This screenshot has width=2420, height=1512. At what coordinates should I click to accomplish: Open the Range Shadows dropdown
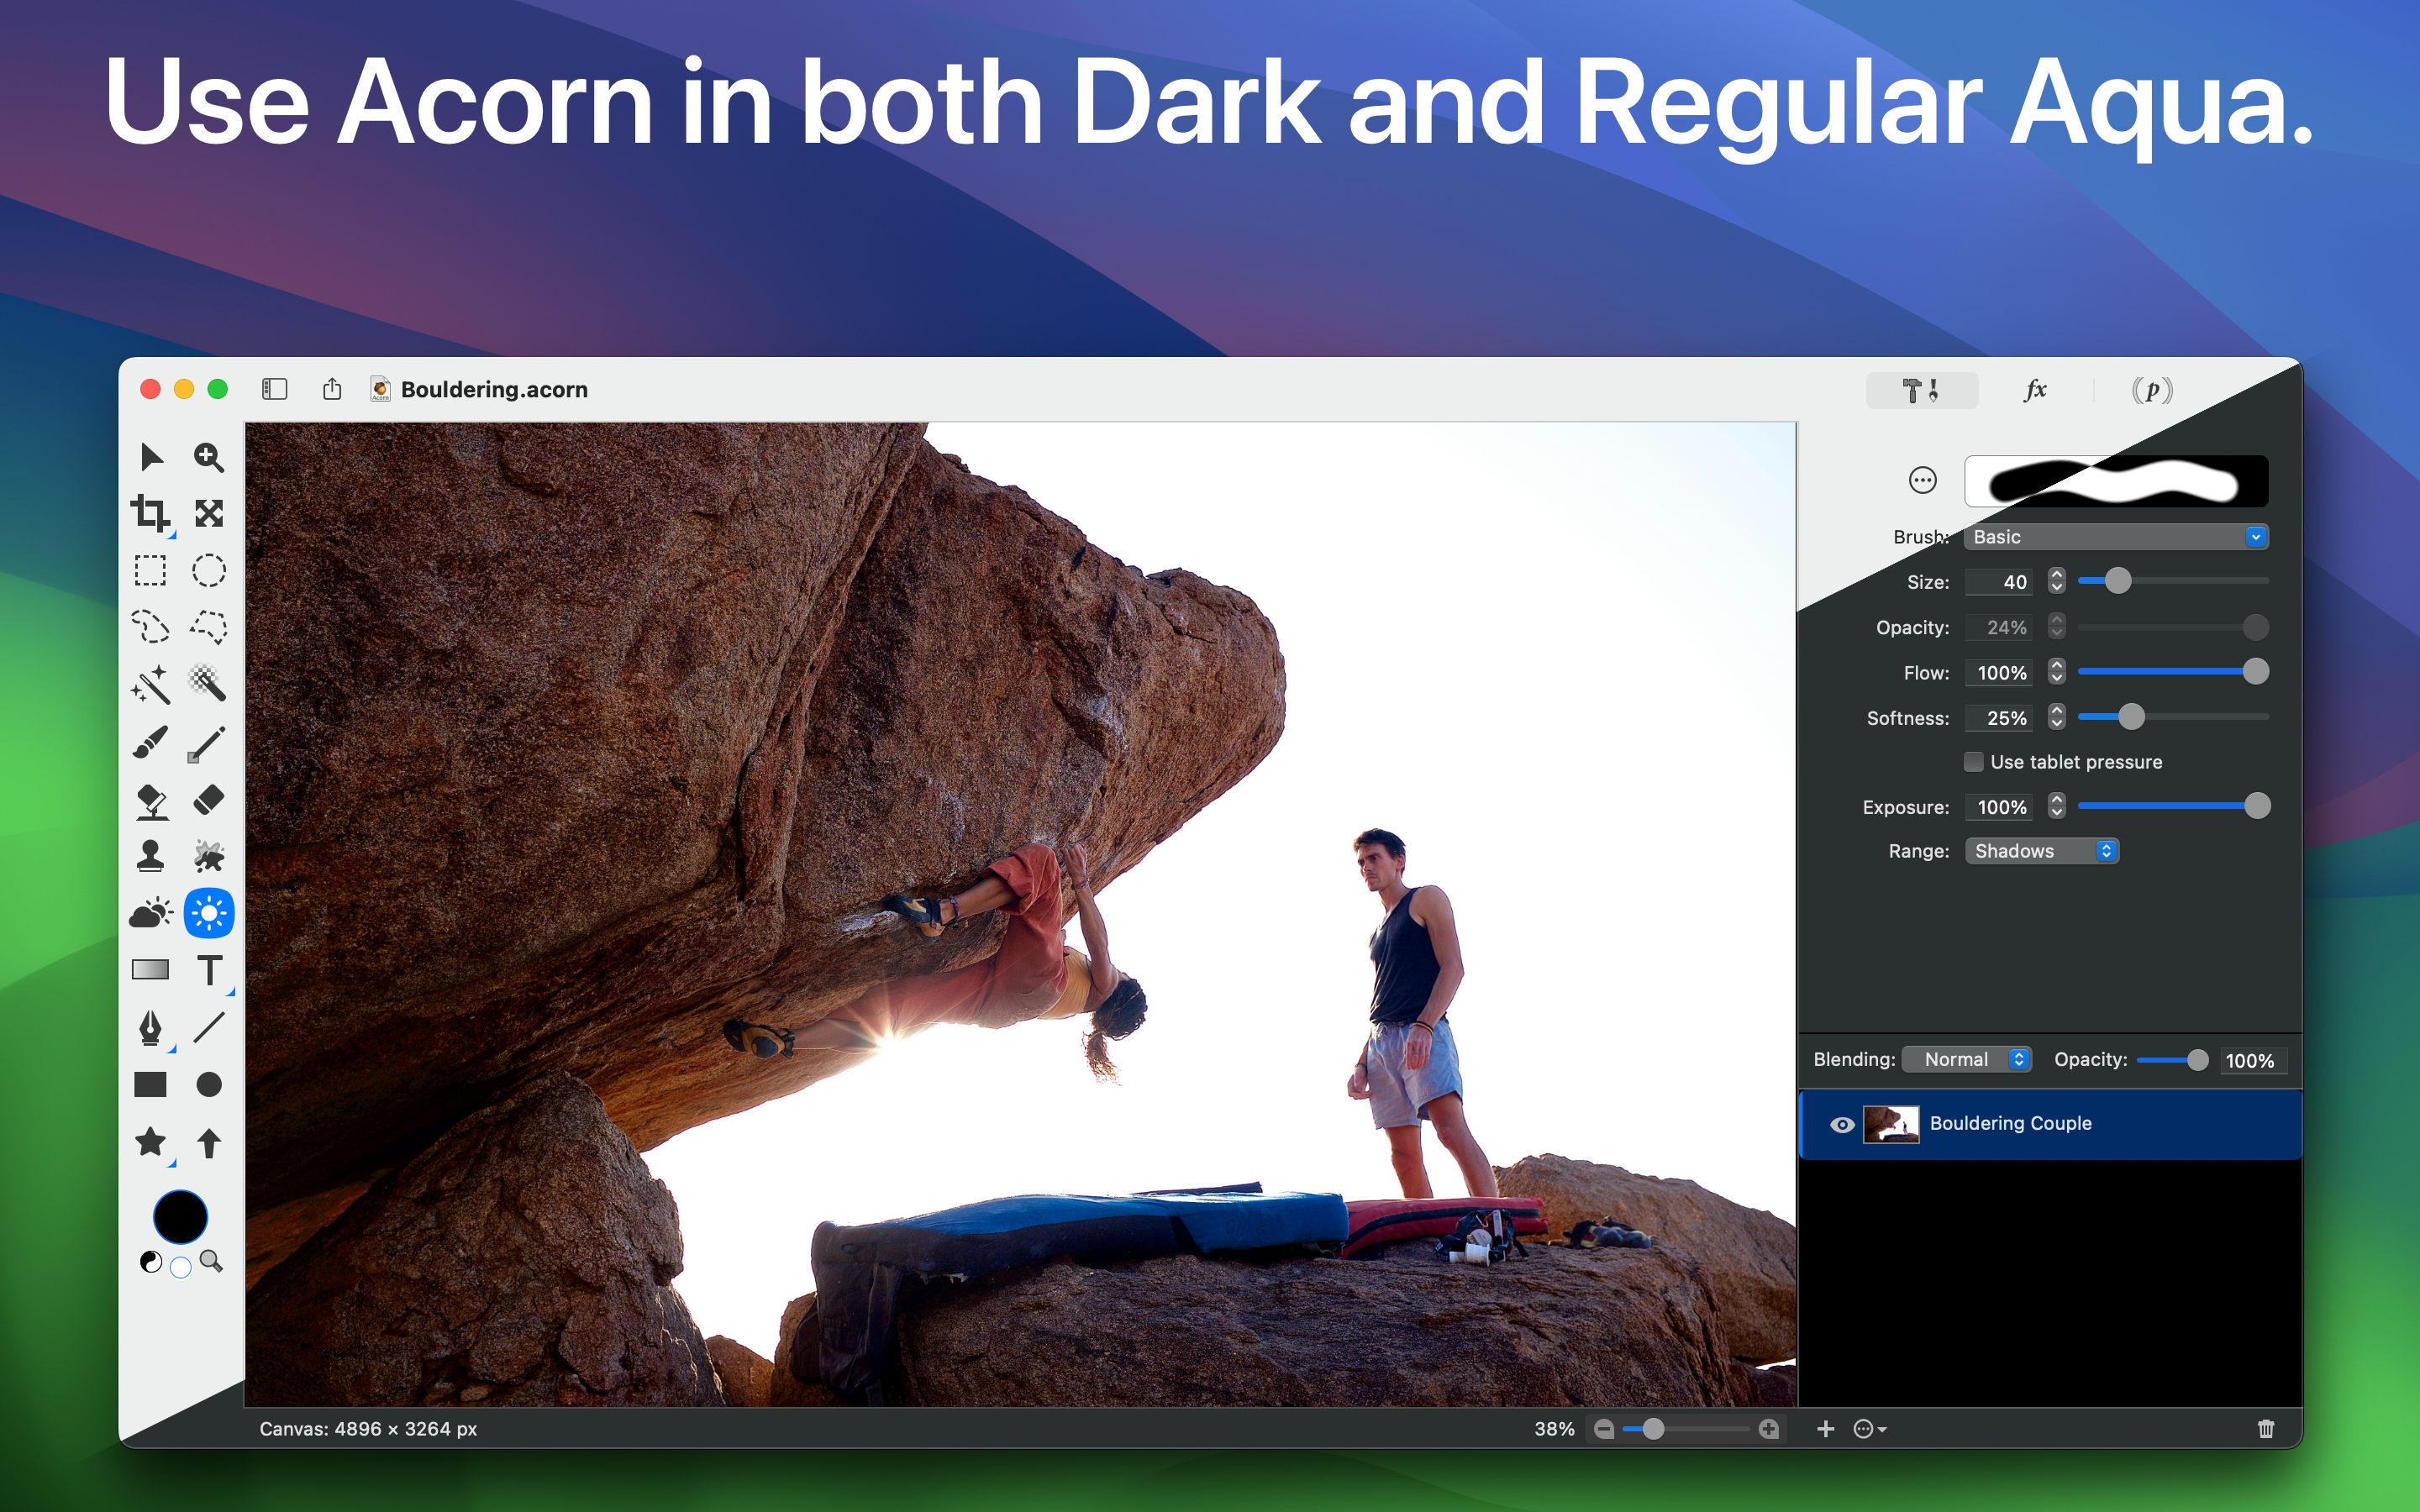coord(2041,851)
